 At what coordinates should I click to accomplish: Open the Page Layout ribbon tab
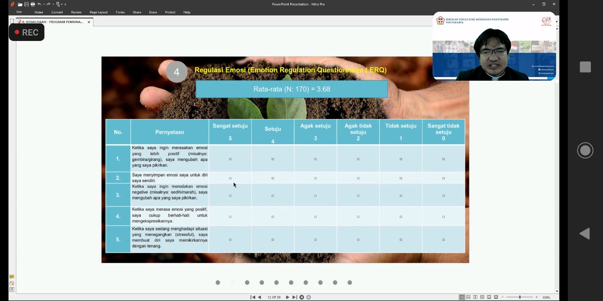pos(98,12)
